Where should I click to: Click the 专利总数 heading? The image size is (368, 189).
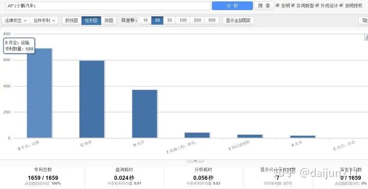pyautogui.click(x=43, y=170)
